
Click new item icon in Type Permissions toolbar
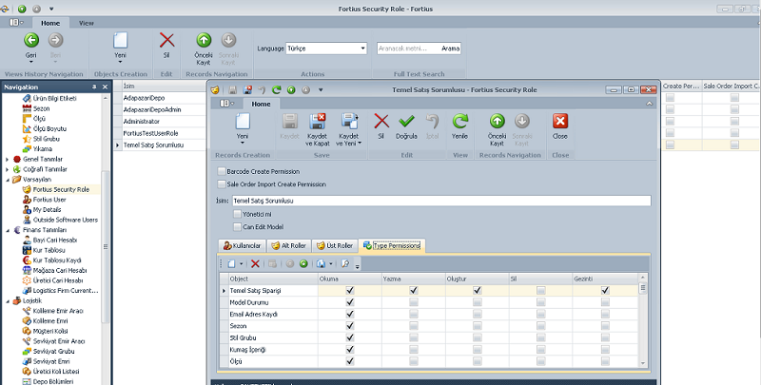(231, 263)
